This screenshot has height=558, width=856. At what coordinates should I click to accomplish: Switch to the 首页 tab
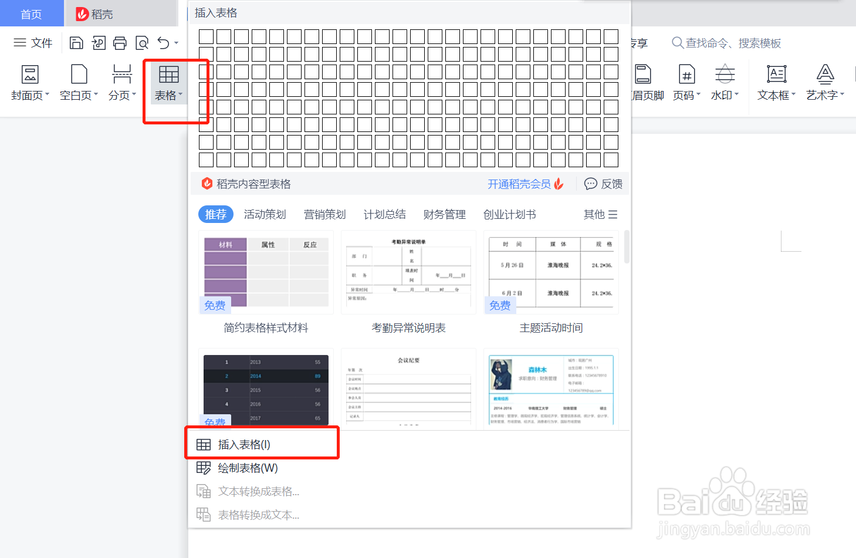coord(31,14)
